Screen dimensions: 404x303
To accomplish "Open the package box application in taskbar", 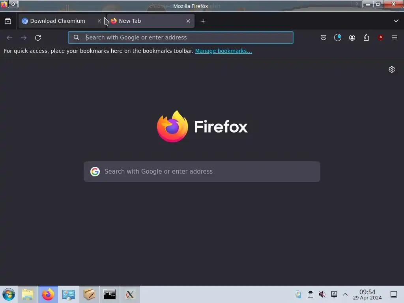I will tap(89, 294).
